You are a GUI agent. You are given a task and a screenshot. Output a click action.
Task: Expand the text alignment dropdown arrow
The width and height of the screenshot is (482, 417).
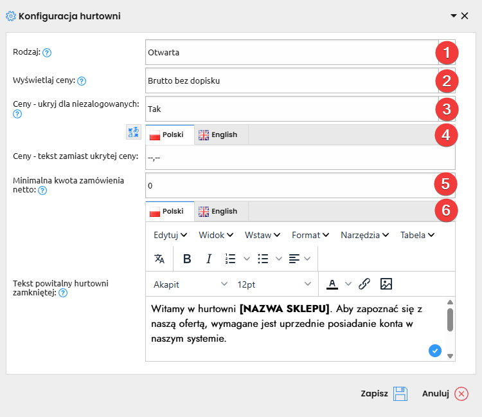307,259
